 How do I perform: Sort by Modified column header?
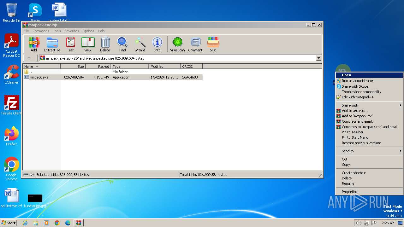(165, 67)
